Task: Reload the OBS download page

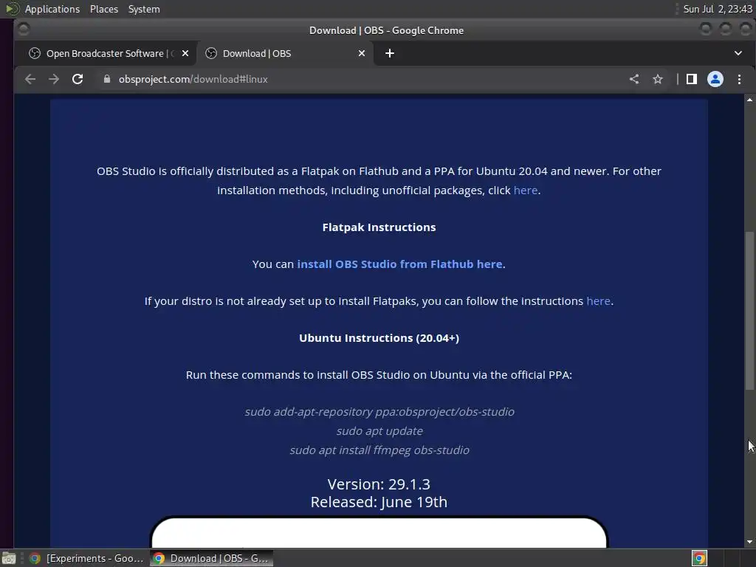Action: pos(78,79)
